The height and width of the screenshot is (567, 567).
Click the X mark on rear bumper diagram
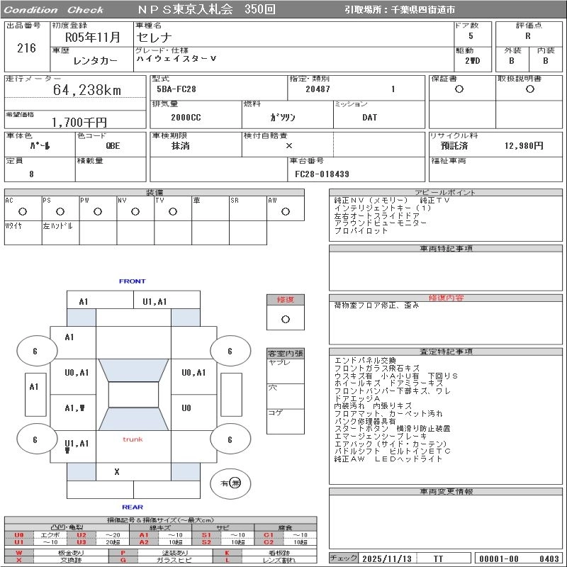tap(117, 471)
